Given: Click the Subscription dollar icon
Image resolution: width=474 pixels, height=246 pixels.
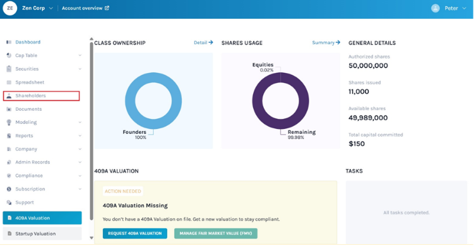Looking at the screenshot, I should click(9, 189).
